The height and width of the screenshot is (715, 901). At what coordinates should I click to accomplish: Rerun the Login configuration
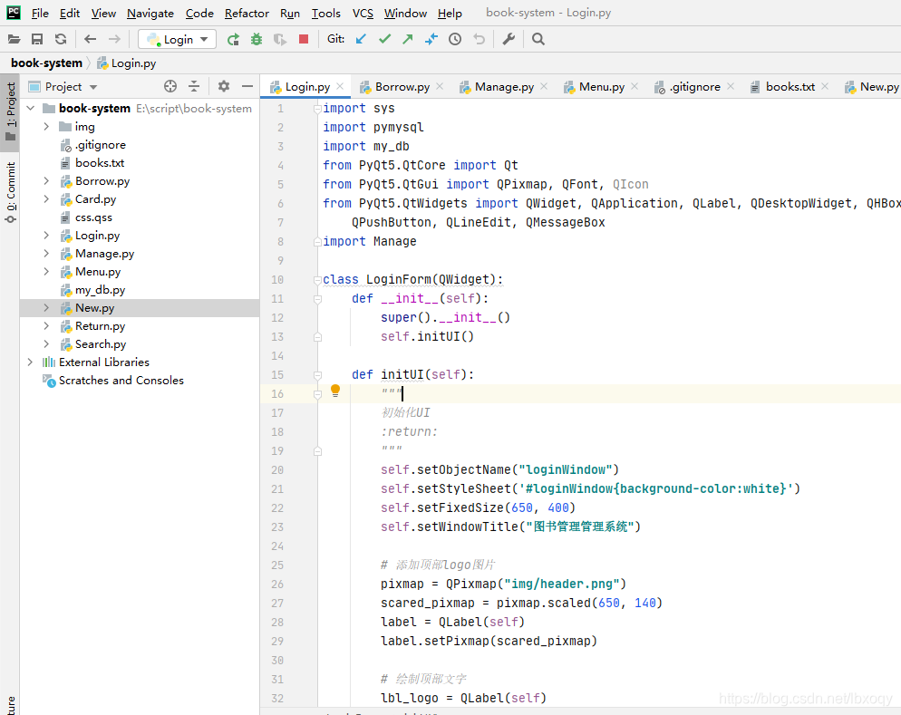(x=233, y=39)
